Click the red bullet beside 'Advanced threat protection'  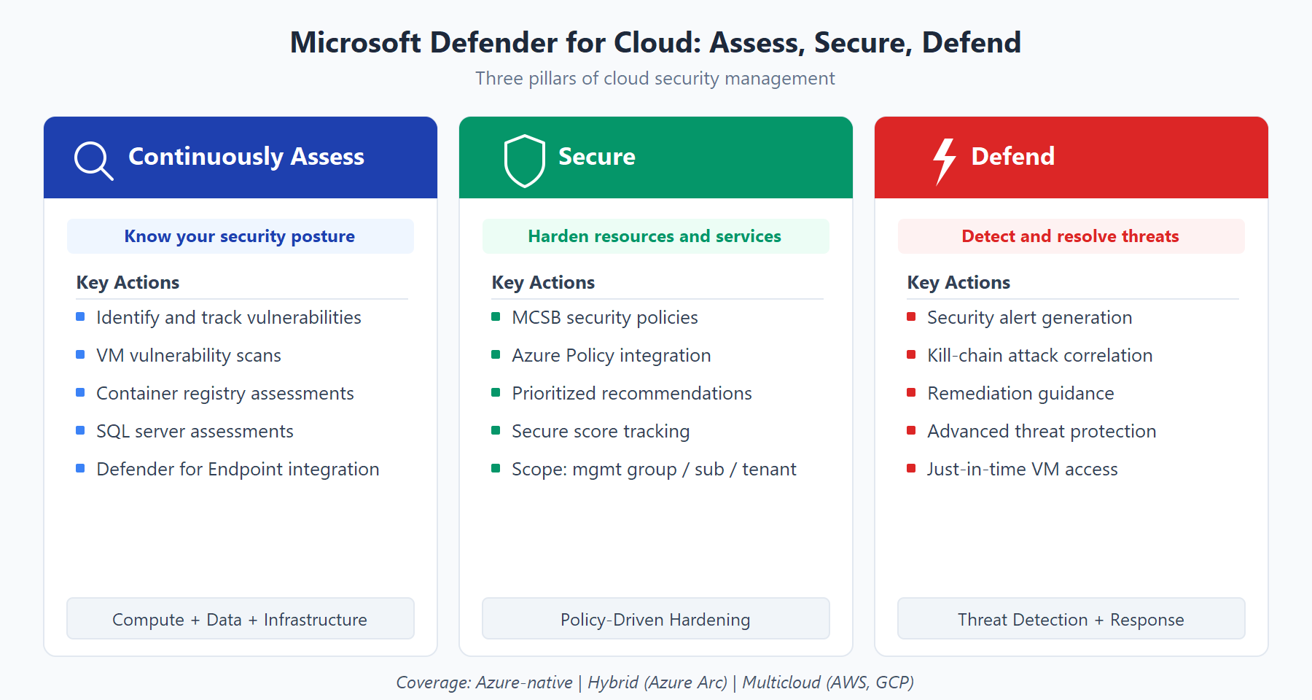pos(911,430)
